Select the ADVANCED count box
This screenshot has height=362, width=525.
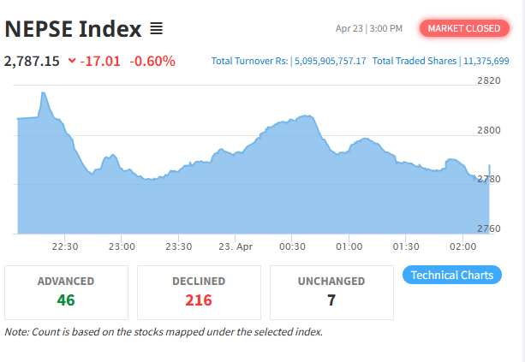coord(66,293)
